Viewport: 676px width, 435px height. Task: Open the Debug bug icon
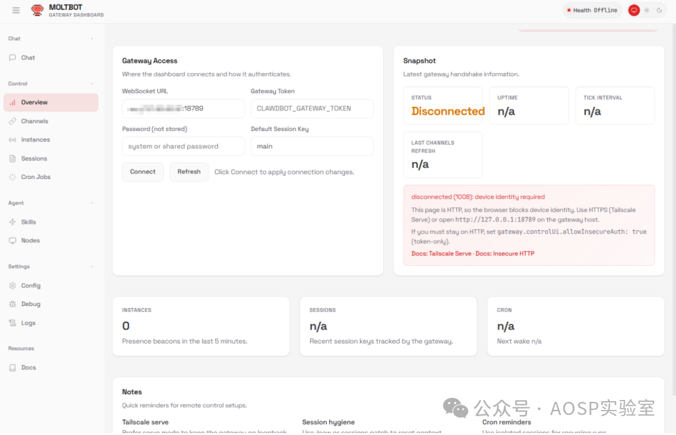[13, 304]
